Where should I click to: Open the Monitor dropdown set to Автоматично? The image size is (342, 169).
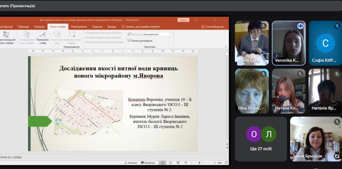(x=158, y=34)
